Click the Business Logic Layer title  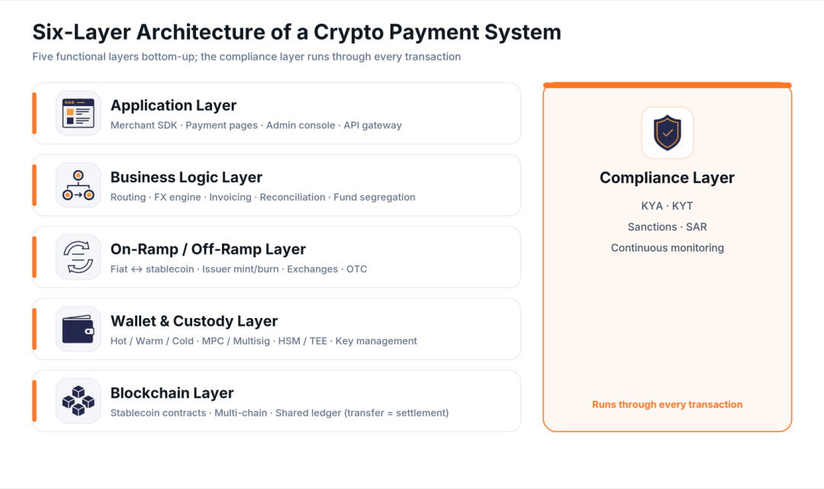[x=186, y=177]
